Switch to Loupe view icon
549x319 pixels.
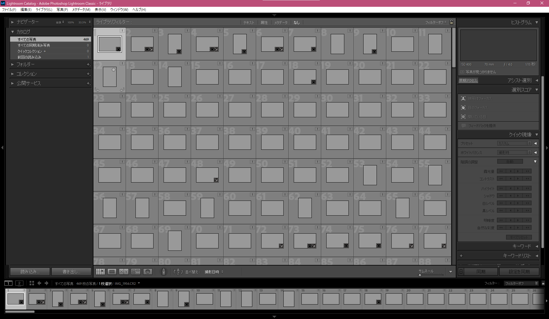point(112,272)
